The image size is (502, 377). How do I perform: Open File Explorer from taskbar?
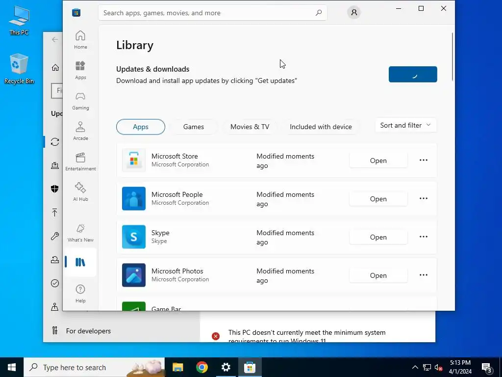pos(177,367)
